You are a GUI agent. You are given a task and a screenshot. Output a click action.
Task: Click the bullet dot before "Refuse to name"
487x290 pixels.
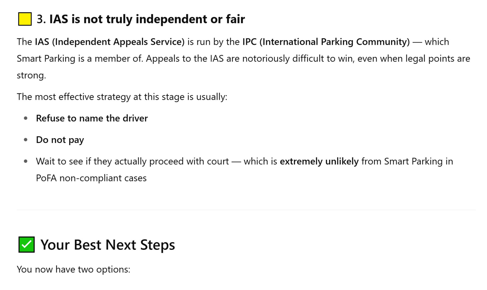[x=26, y=118]
